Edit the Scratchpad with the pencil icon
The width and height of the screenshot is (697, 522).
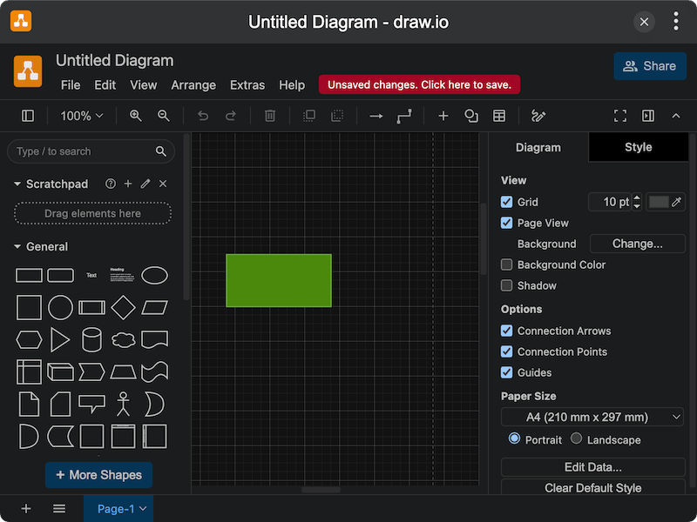point(145,184)
